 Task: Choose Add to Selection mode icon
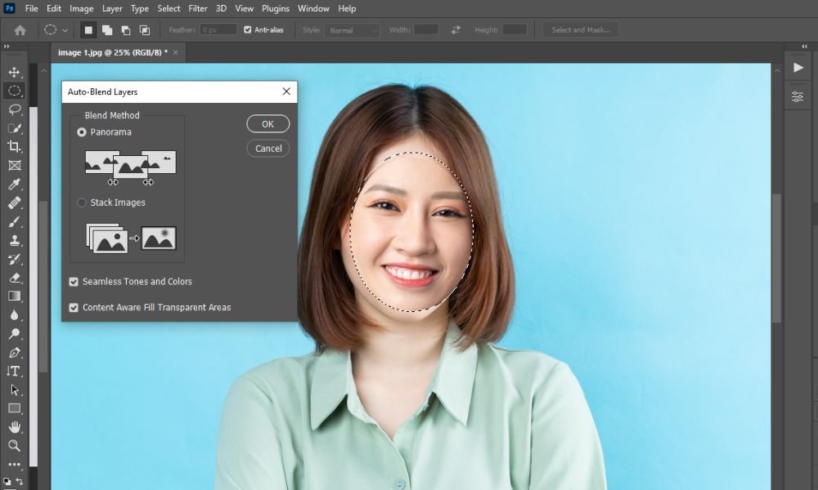(107, 30)
